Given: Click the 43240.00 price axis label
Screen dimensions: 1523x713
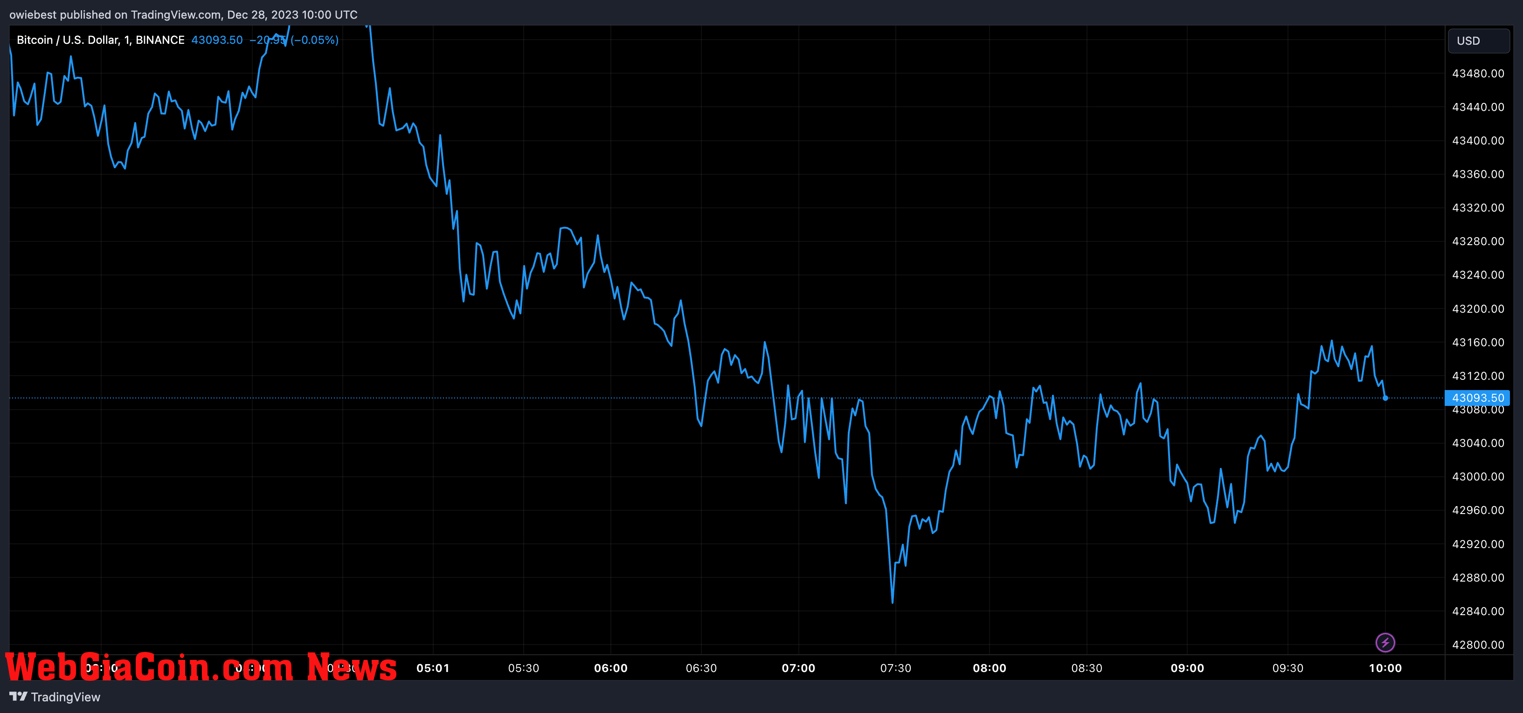Looking at the screenshot, I should [1478, 275].
